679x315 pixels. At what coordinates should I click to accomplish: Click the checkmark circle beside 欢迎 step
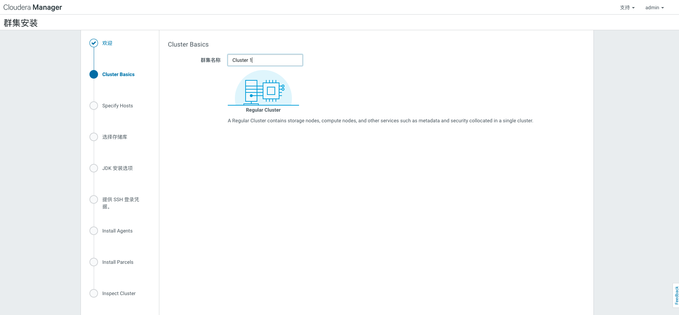pos(94,43)
